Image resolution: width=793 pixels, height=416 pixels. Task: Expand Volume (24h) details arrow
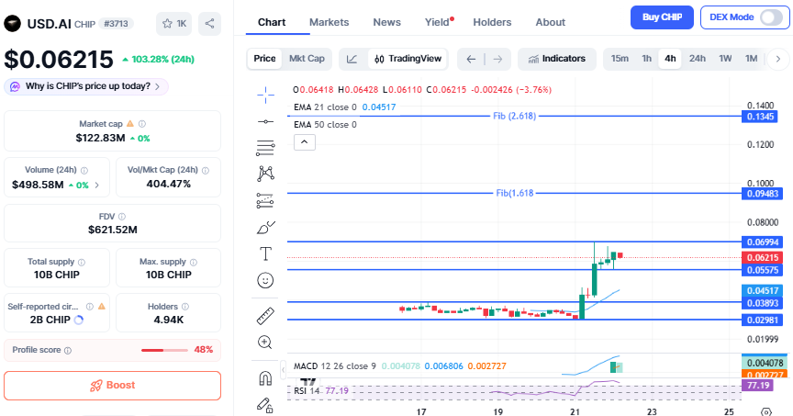click(x=96, y=186)
